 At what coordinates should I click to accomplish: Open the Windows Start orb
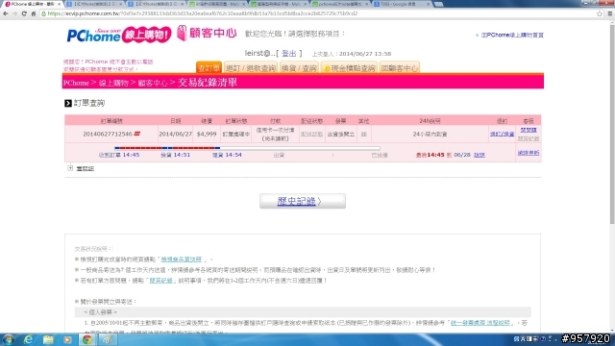coord(9,339)
